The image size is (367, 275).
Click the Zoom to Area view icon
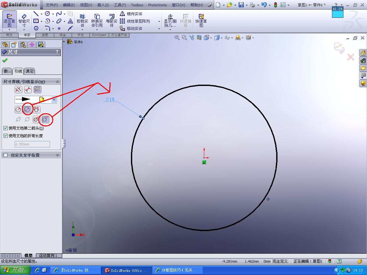pos(184,38)
